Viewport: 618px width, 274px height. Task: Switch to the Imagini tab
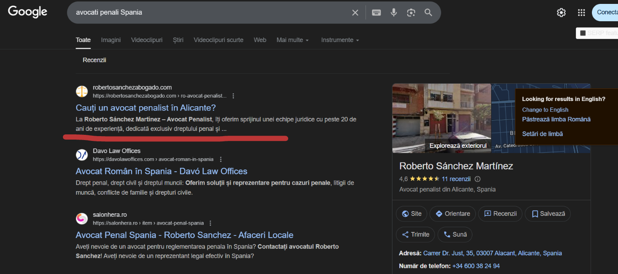(x=111, y=40)
